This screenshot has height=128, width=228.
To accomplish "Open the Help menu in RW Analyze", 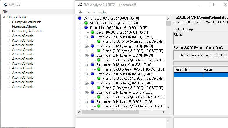I will pos(102,12).
